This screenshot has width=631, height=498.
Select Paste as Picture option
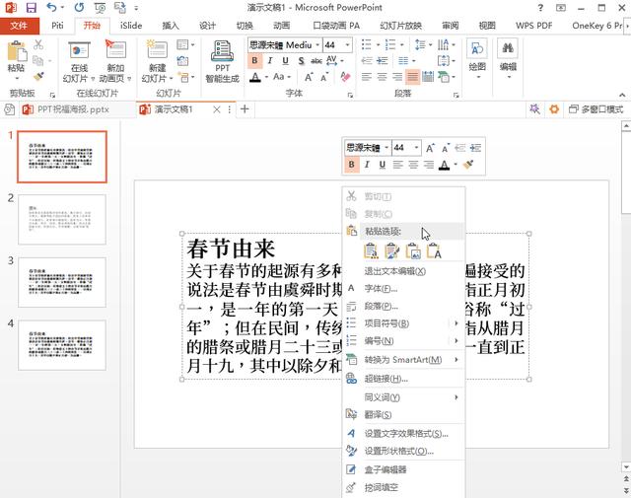click(413, 250)
